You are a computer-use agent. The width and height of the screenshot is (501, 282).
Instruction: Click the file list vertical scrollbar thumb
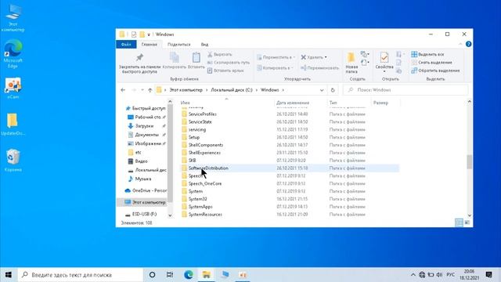(470, 162)
